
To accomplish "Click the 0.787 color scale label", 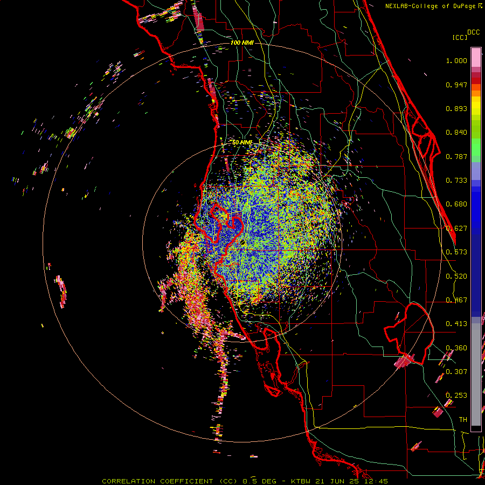I will coord(456,156).
